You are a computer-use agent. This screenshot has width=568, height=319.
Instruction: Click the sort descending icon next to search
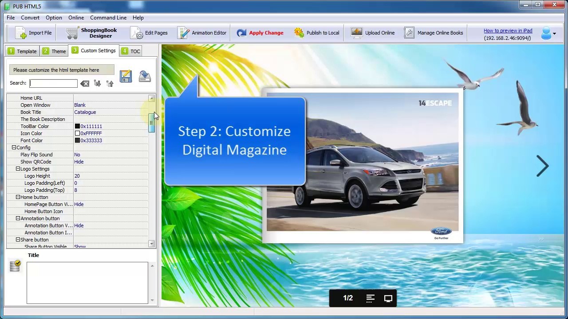click(x=97, y=83)
